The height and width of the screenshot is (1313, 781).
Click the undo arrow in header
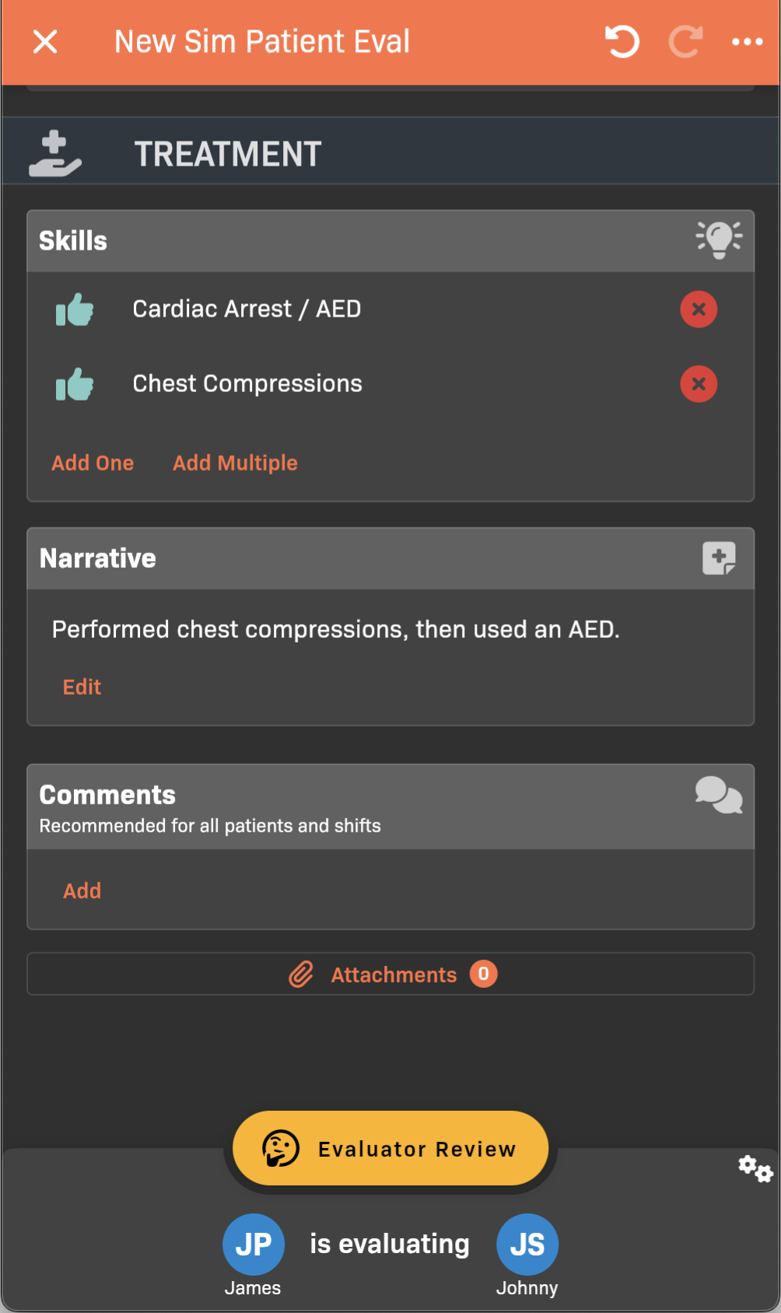coord(622,42)
